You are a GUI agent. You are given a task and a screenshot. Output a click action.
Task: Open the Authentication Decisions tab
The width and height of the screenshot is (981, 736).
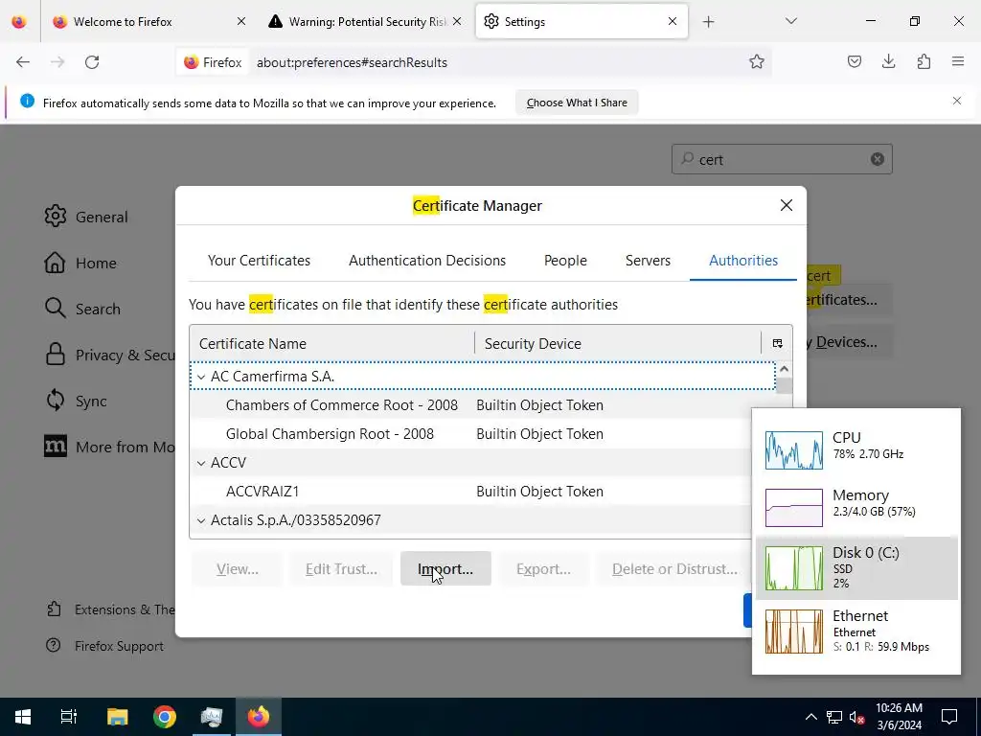pyautogui.click(x=427, y=261)
